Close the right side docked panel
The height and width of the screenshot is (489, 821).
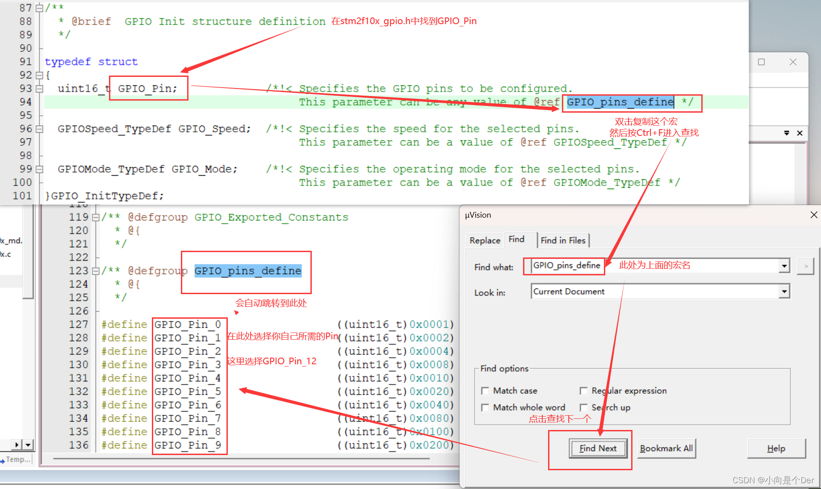click(x=800, y=133)
